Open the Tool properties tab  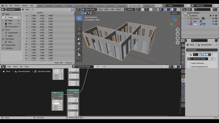click(183, 45)
